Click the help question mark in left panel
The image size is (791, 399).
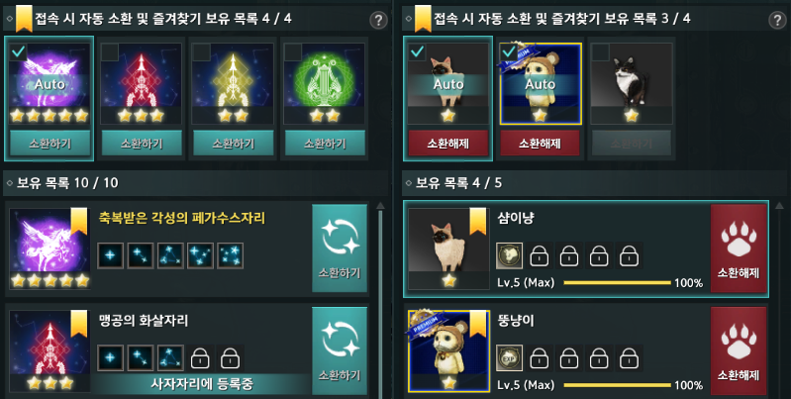[378, 20]
